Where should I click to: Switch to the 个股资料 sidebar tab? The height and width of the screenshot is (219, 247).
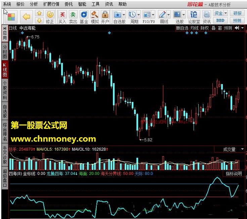click(x=5, y=90)
